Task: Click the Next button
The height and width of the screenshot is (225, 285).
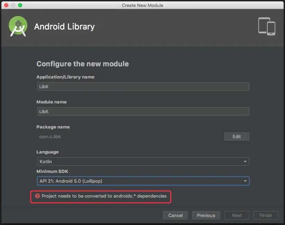Action: coord(237,215)
